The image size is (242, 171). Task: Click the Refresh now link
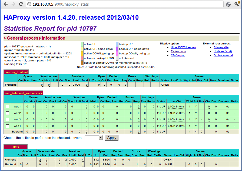[178, 51]
